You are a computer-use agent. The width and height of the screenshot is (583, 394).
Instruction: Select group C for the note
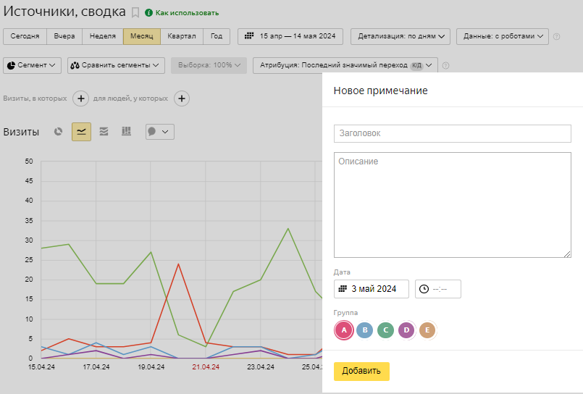386,330
